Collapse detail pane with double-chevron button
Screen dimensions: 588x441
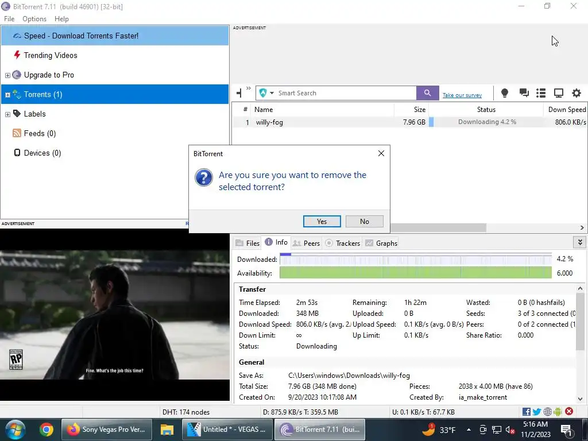pos(580,242)
